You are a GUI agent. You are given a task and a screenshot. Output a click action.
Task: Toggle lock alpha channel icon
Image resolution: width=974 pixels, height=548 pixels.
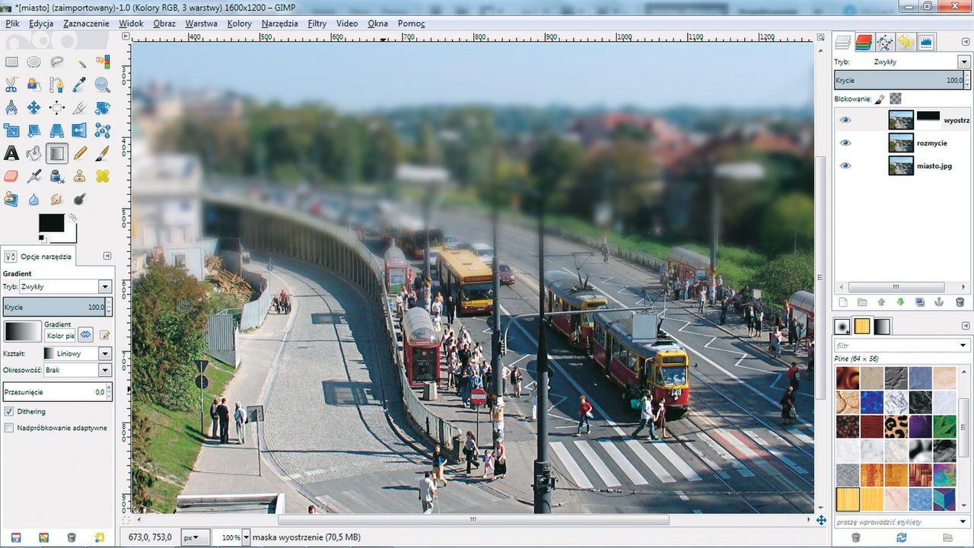click(896, 99)
